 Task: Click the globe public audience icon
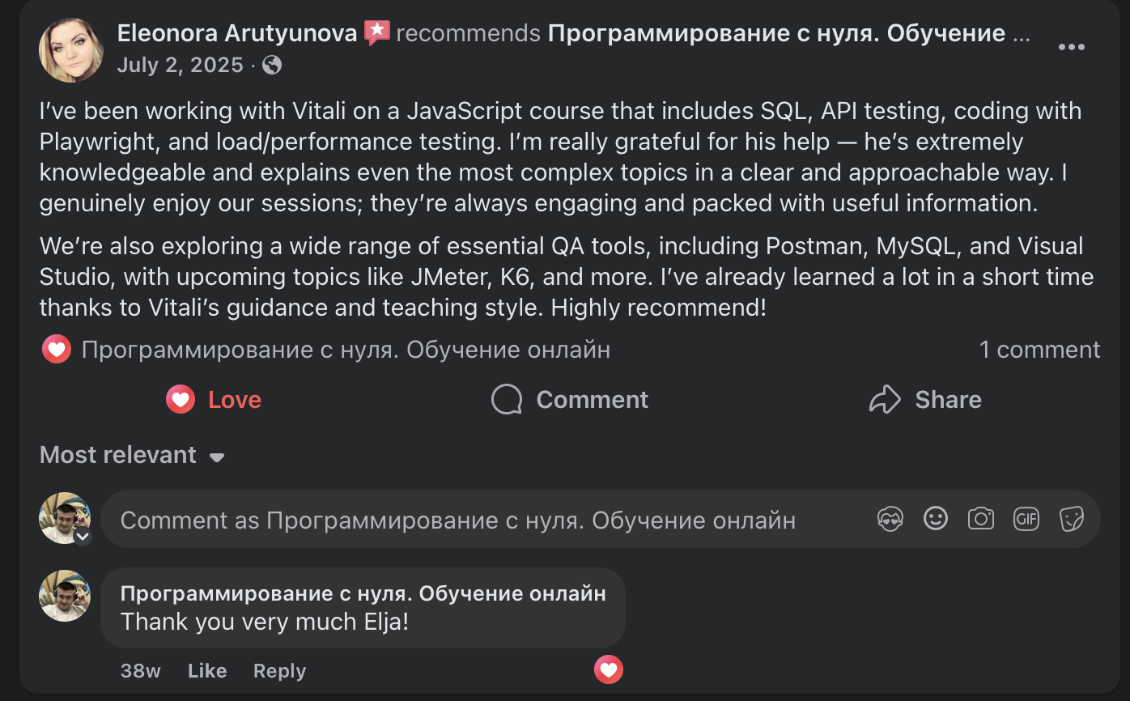point(272,66)
